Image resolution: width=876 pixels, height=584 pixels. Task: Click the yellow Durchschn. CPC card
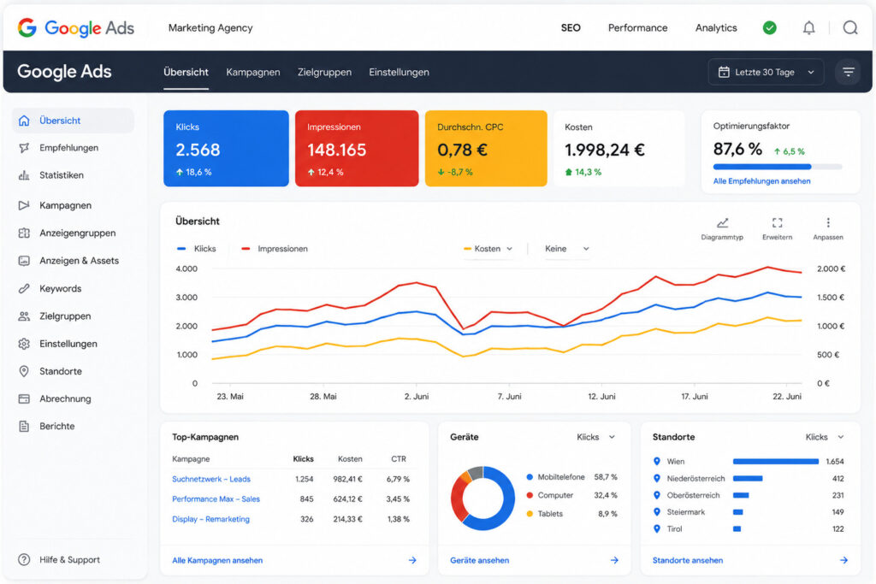click(486, 149)
